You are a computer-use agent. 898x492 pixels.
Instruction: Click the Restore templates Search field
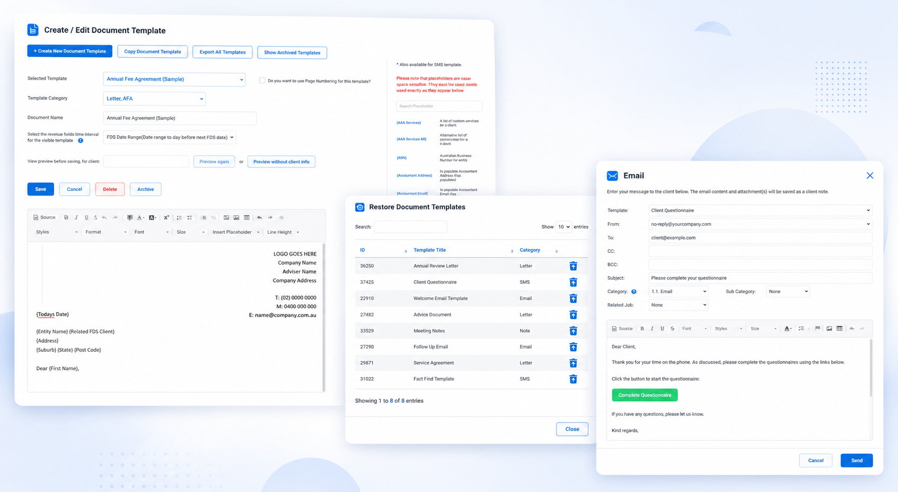tap(410, 227)
